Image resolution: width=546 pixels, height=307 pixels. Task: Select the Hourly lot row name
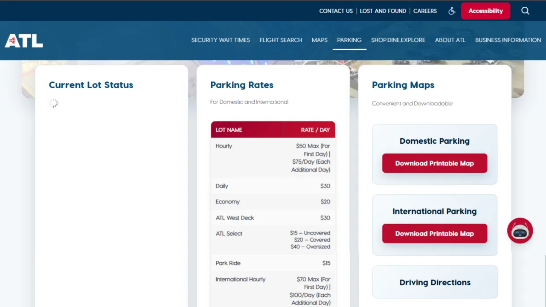(224, 146)
